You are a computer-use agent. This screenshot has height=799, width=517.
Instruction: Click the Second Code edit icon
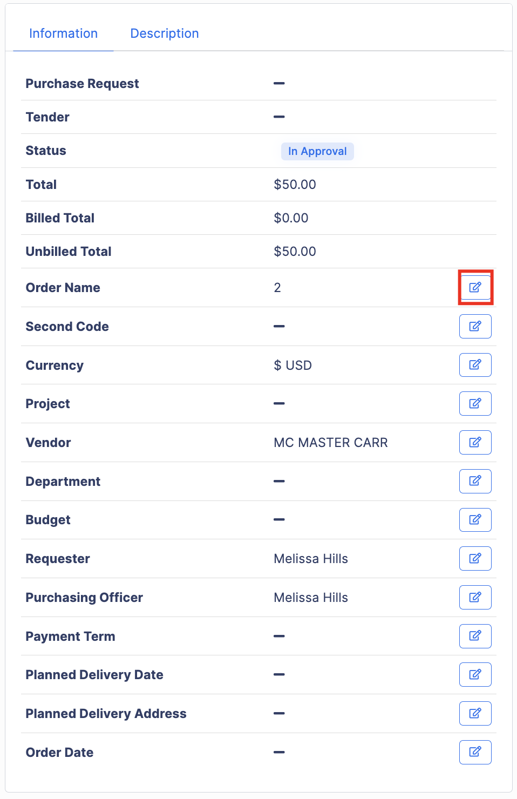pos(475,326)
